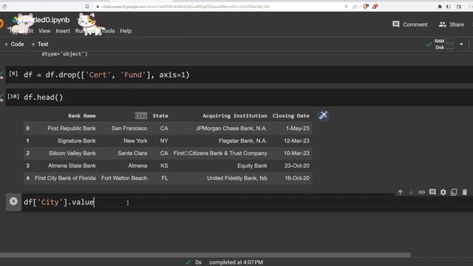Click the KS state cell

[x=164, y=166]
